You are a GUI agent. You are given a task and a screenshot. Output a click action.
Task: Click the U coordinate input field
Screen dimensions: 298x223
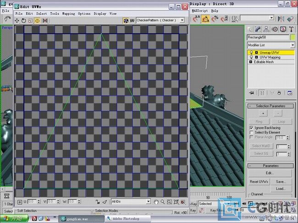coord(32,201)
